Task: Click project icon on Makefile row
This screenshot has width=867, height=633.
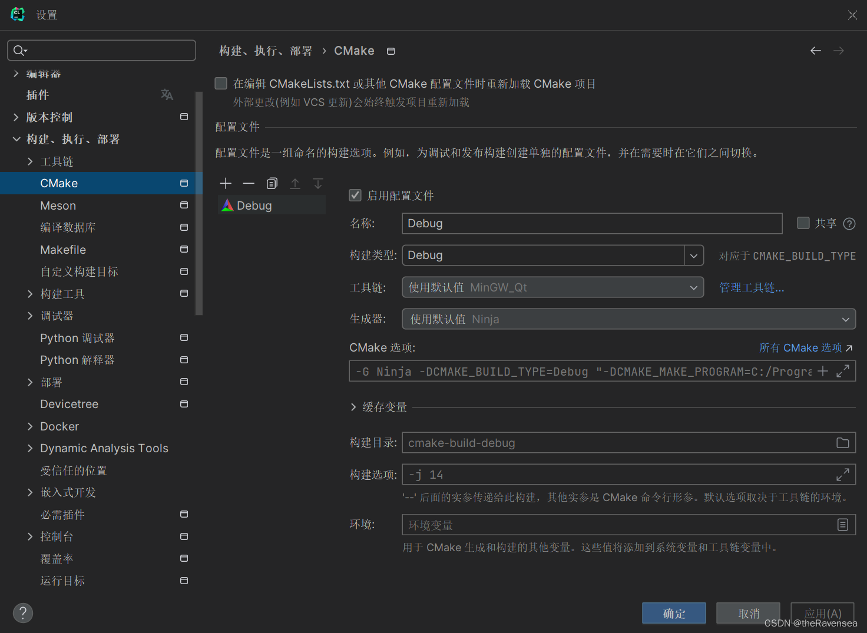Action: (184, 249)
